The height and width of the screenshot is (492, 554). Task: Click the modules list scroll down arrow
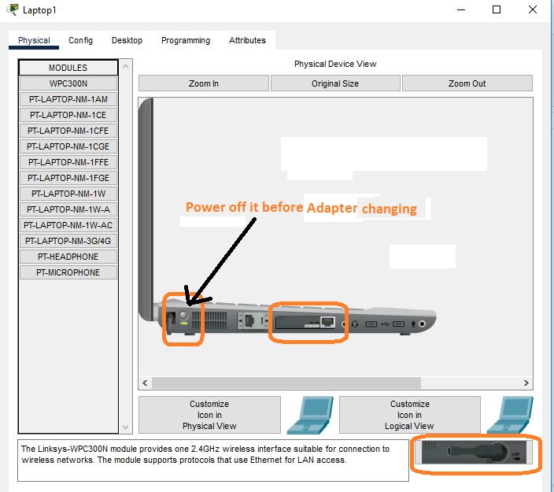coord(126,427)
